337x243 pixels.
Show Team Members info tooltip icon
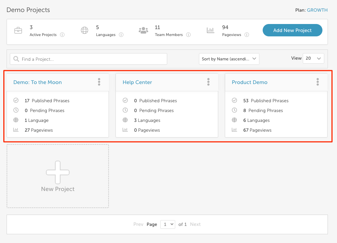click(188, 35)
